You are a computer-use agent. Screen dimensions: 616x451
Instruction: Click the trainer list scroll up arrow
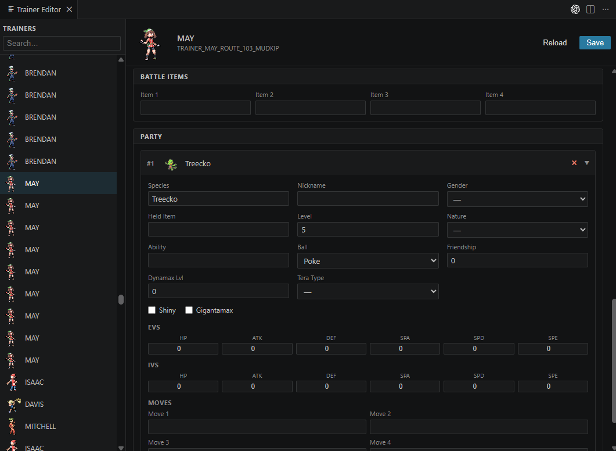click(x=121, y=60)
